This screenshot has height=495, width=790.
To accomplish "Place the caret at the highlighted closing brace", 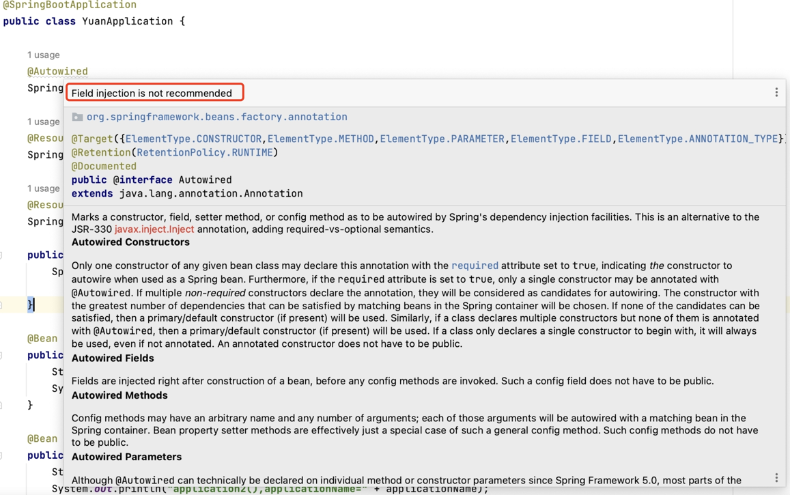I will (x=30, y=305).
